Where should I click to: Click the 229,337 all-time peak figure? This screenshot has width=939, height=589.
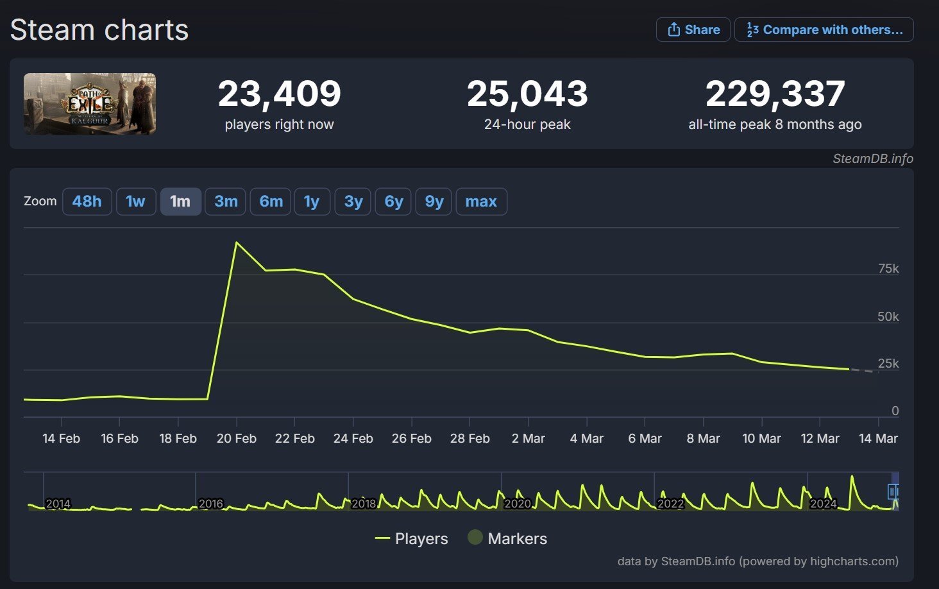(775, 94)
